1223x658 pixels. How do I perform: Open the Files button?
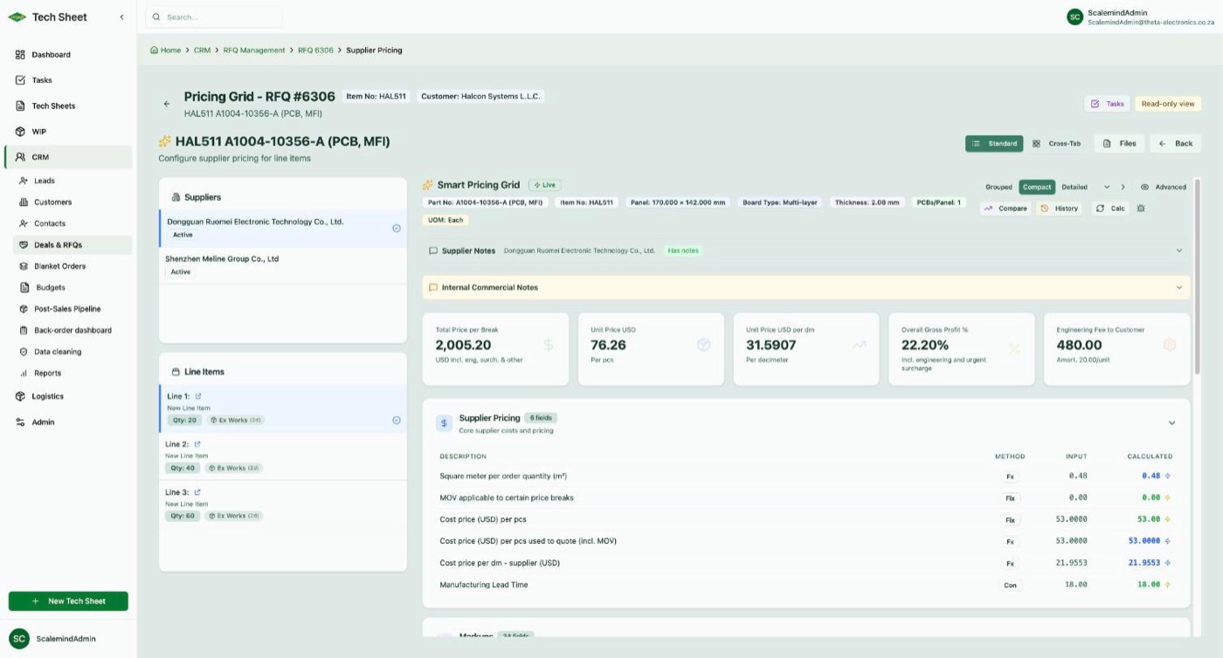pos(1119,143)
